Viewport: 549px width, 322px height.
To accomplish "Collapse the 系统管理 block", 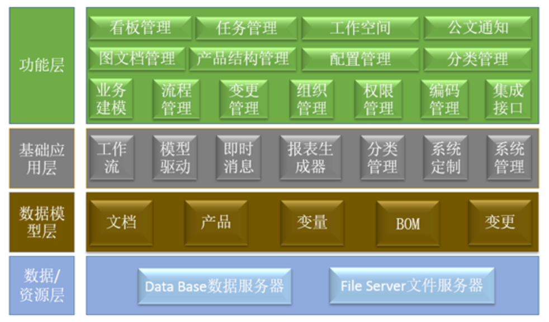I will pos(510,158).
